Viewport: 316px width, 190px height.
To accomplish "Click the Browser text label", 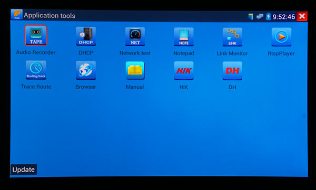I will [86, 87].
